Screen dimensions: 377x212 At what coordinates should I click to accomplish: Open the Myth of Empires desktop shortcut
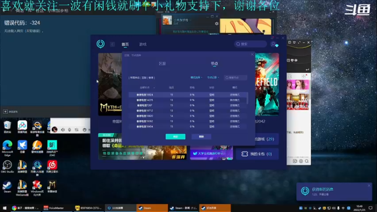(x=52, y=187)
